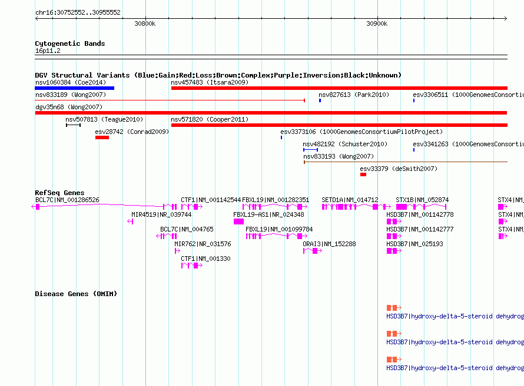Open the HSD3B7|NM_001142778 RefSeq transcript label
The width and height of the screenshot is (524, 386).
(x=420, y=214)
